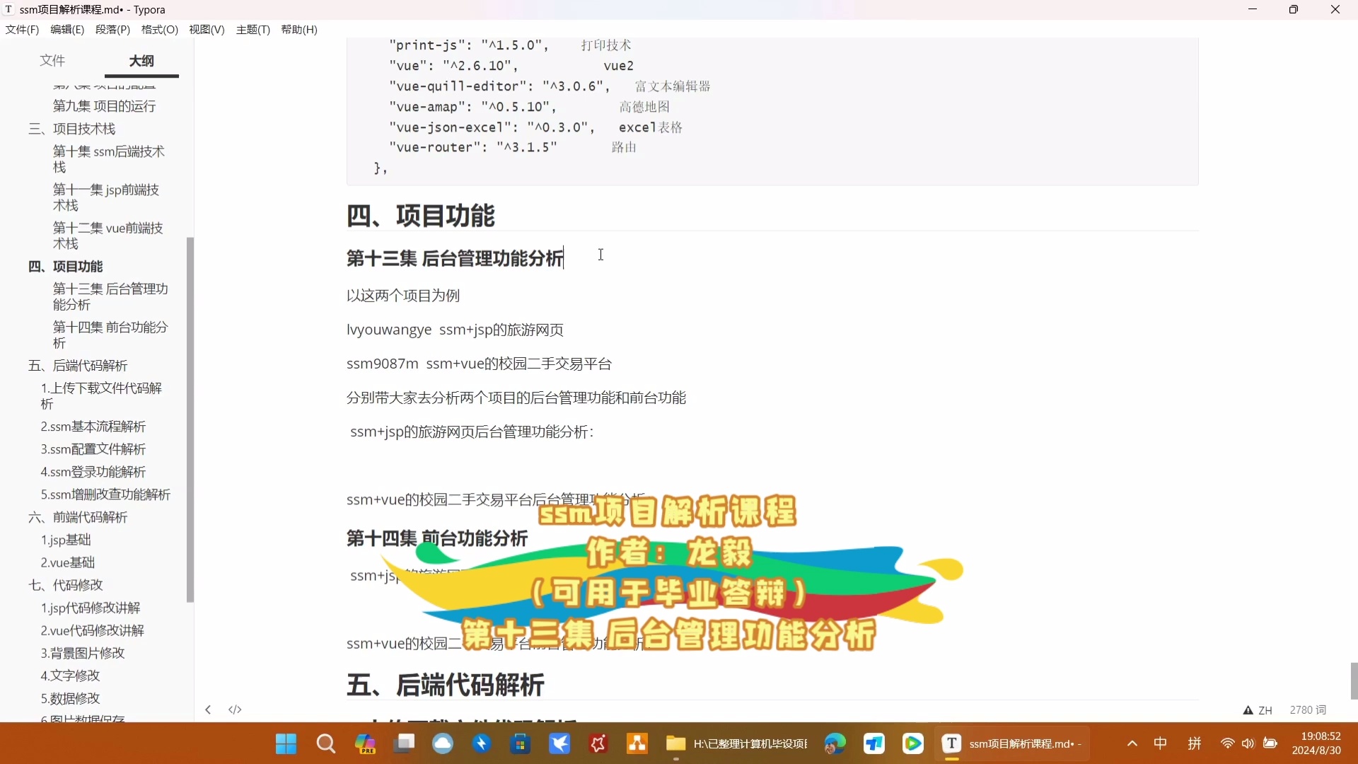Open Tencent Meeting from the taskbar
The width and height of the screenshot is (1358, 764).
[x=874, y=743]
